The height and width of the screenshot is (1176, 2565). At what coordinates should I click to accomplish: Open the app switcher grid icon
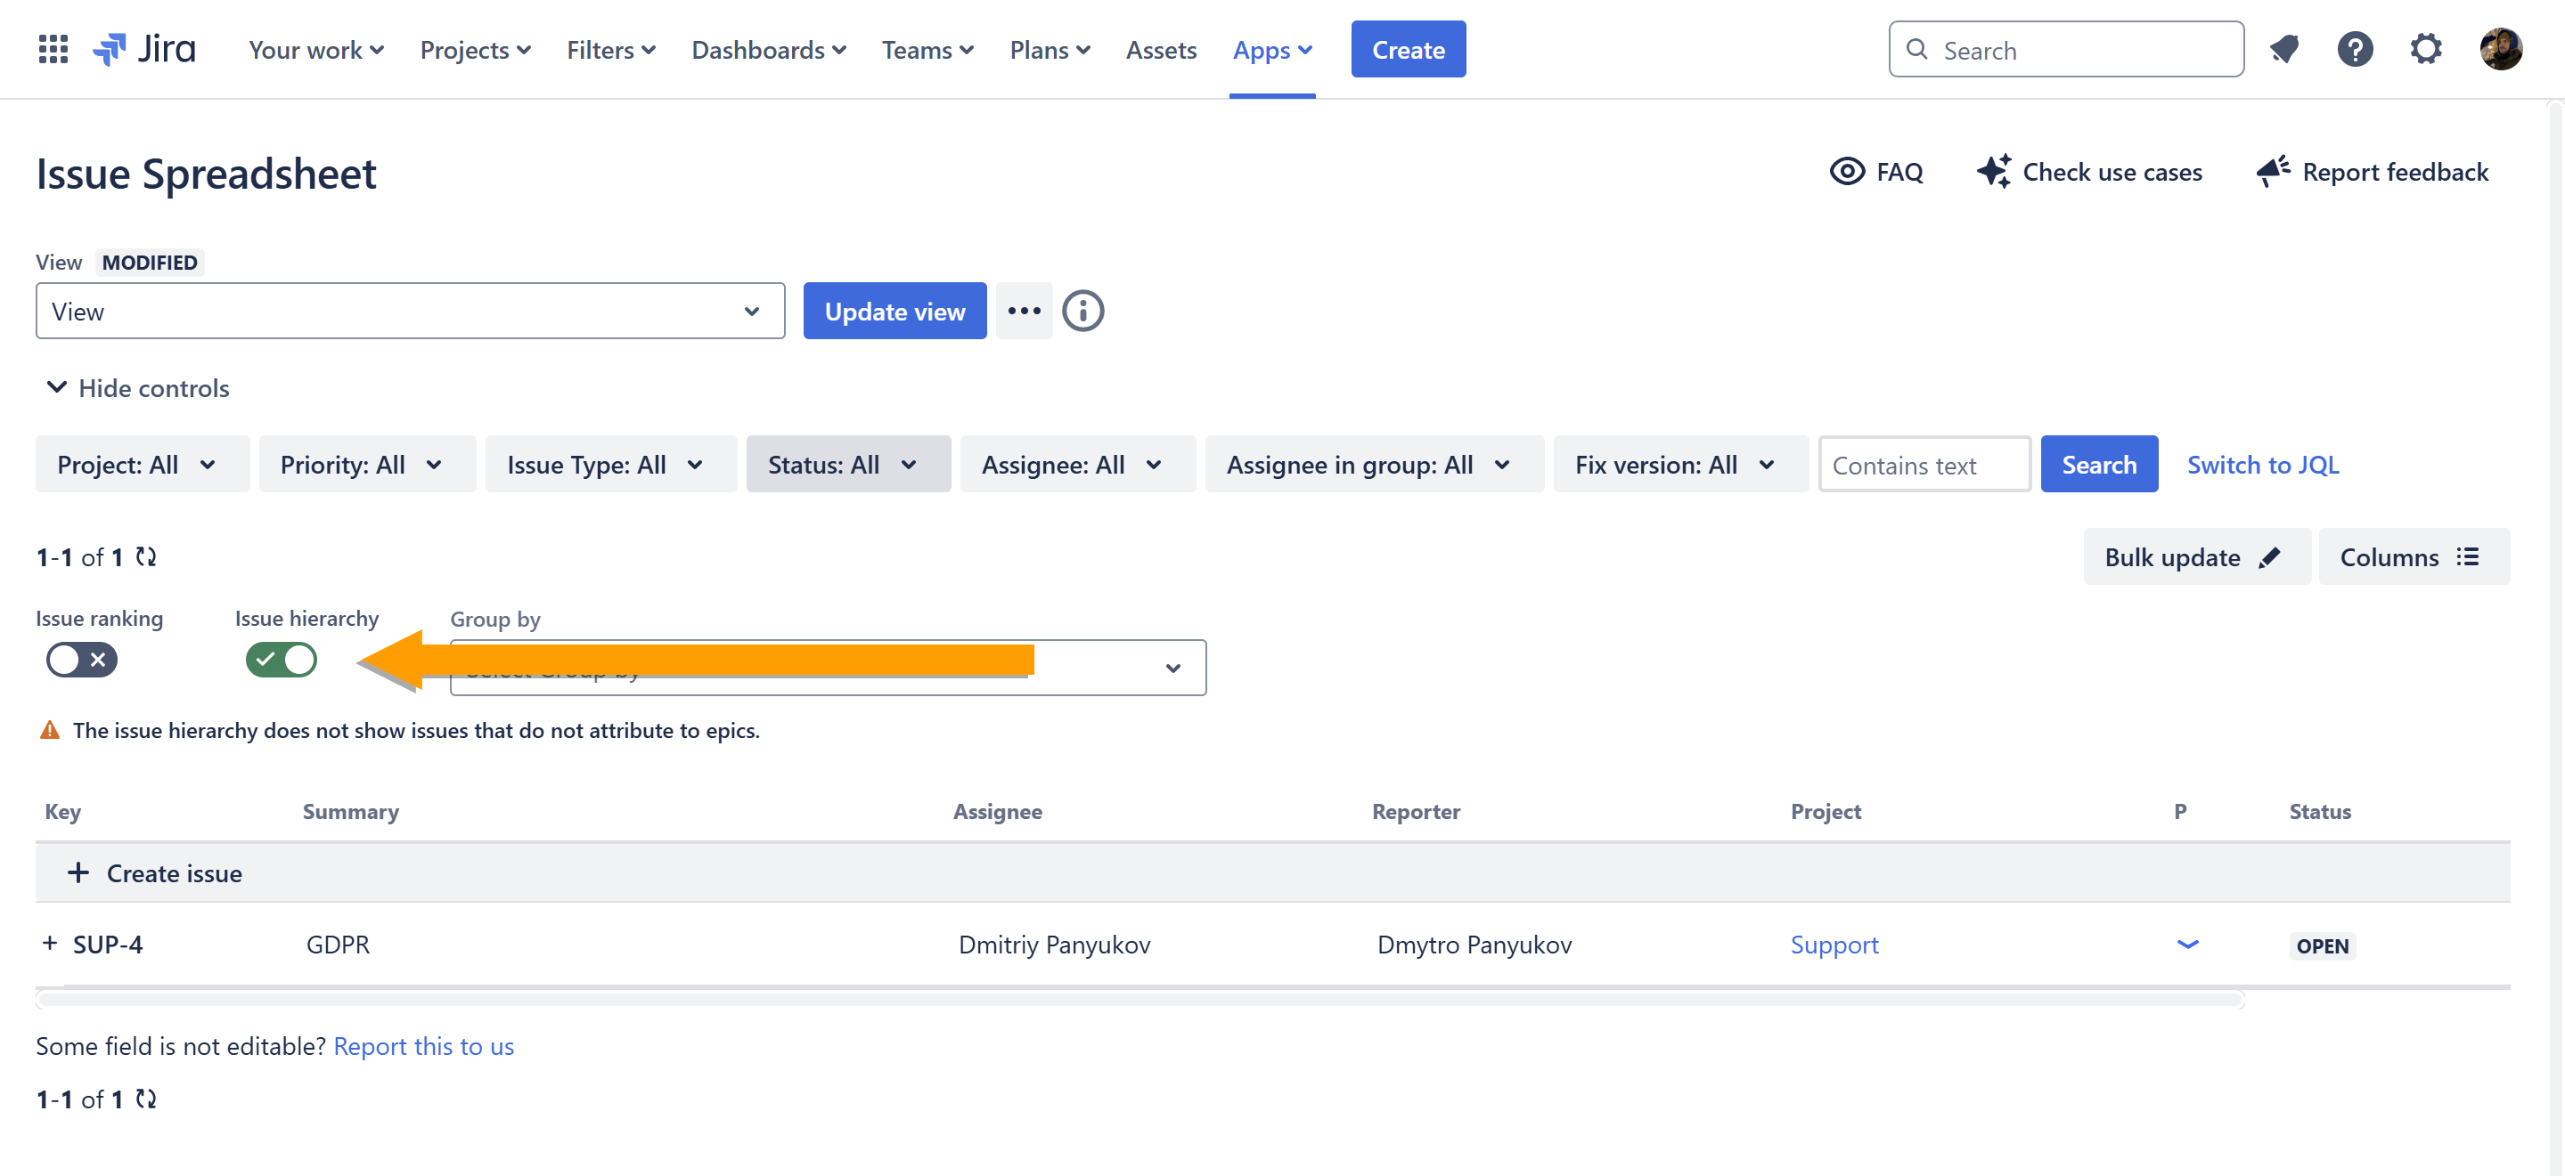(53, 49)
